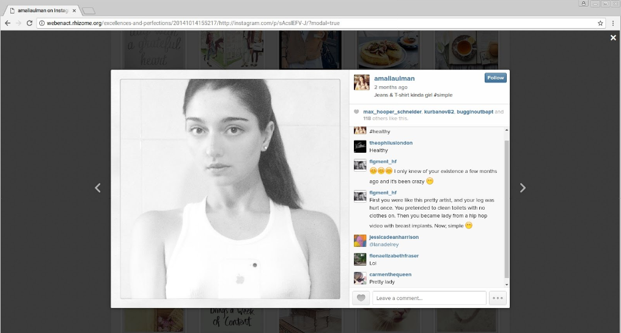
Task: Reload the page with refresh icon
Action: pos(29,23)
